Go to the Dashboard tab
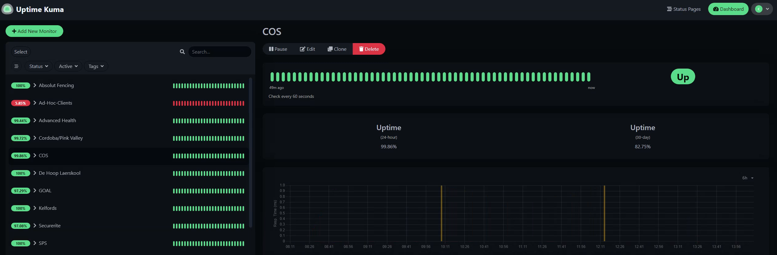Viewport: 777px width, 255px height. point(728,9)
